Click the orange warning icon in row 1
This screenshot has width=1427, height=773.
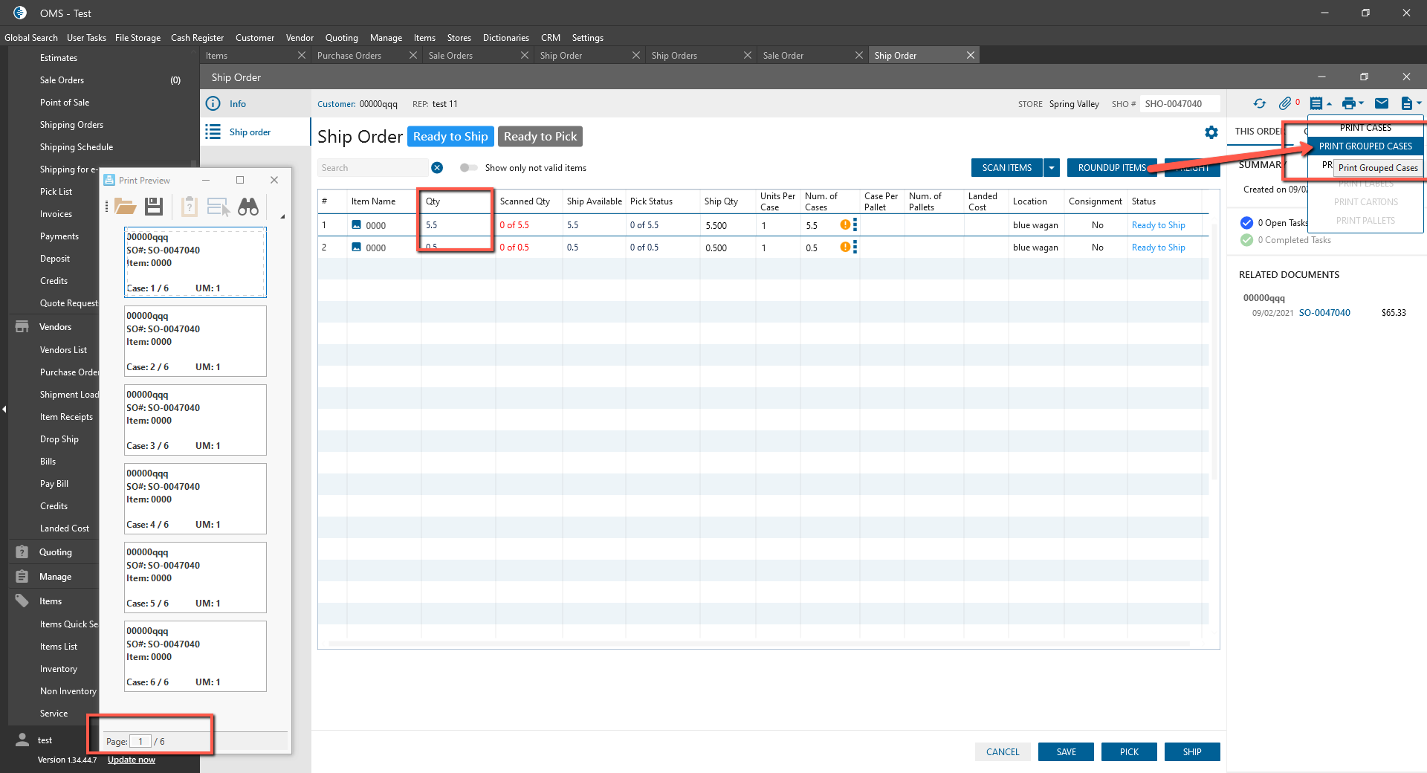click(x=845, y=225)
